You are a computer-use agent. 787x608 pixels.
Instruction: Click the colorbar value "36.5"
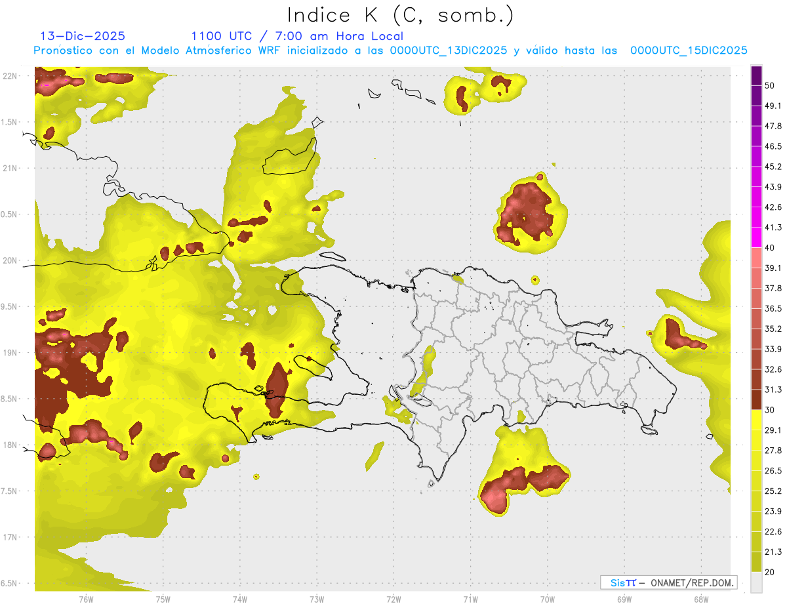(773, 308)
